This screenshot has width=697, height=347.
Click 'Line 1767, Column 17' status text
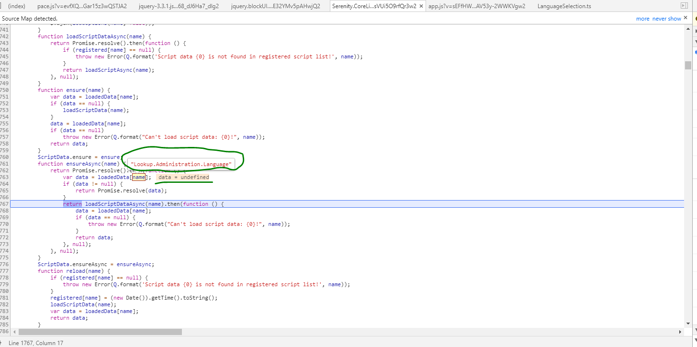[x=36, y=343]
